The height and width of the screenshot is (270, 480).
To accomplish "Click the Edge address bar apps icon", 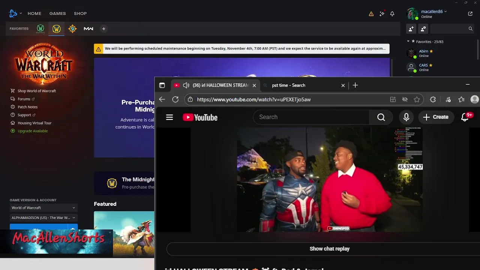I will [x=393, y=99].
